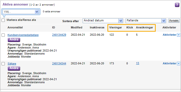Screen dimensions: 181x92
Task: Open the Välj... bulk action dropdown
Action: click(x=21, y=12)
